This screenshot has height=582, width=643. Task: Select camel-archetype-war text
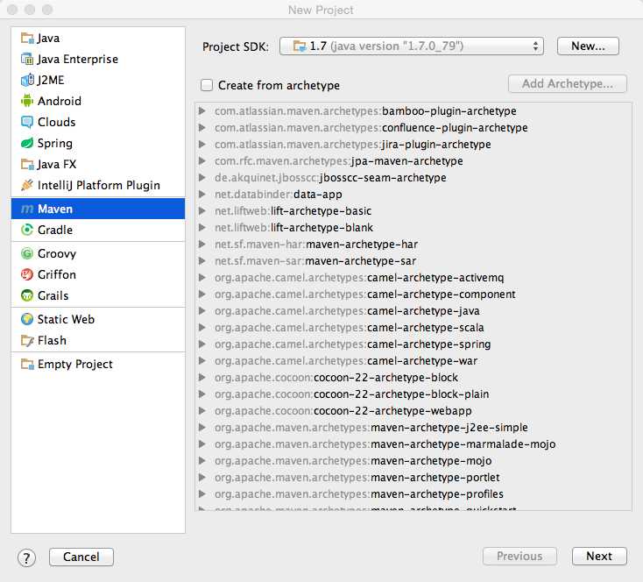tap(422, 361)
